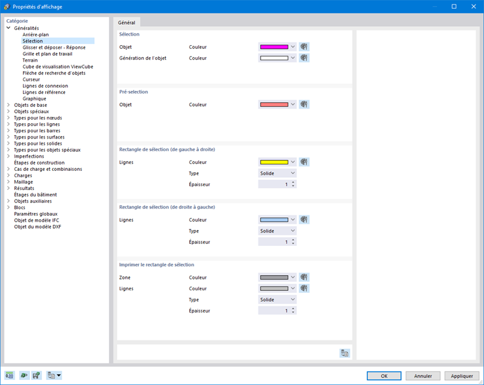Click Épaisseur field for left-to-right rectangle
This screenshot has height=385, width=484.
point(277,184)
